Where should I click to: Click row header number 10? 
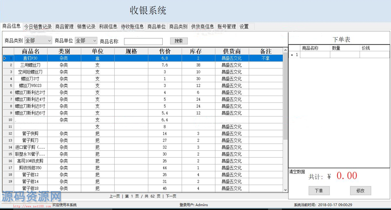(x=8, y=120)
